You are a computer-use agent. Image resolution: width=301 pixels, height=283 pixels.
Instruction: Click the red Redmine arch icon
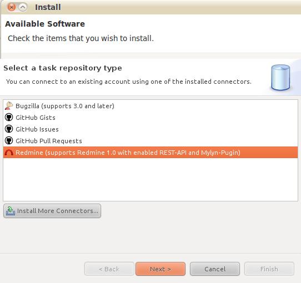coord(9,153)
